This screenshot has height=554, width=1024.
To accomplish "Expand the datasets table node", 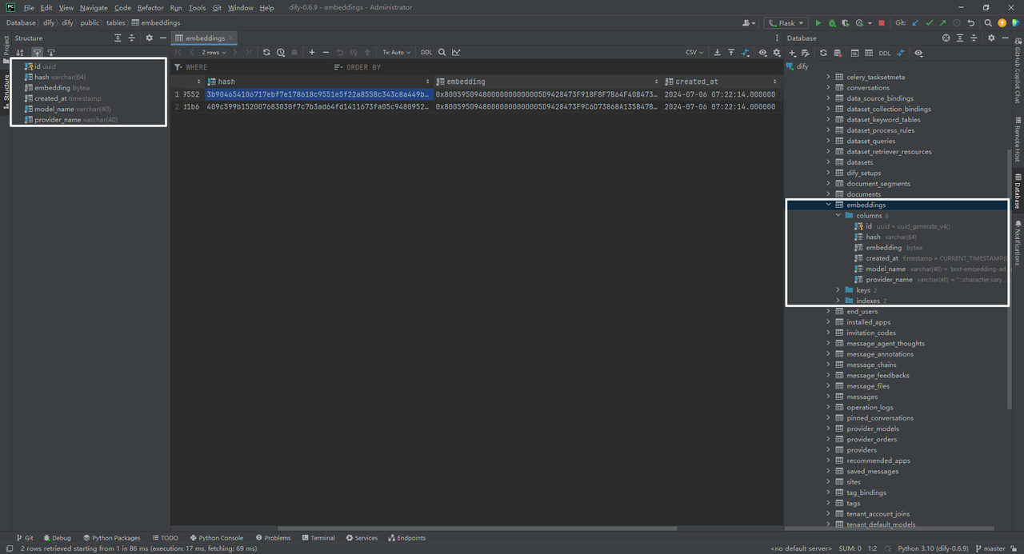I will [x=829, y=162].
